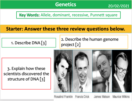Select the Francis Crick caption text
132x101 pixels.
(x=82, y=96)
